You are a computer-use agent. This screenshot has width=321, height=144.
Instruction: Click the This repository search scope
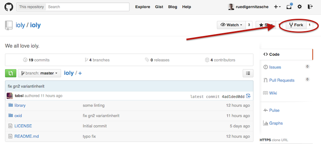tap(31, 7)
